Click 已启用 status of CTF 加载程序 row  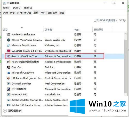coord(78,89)
